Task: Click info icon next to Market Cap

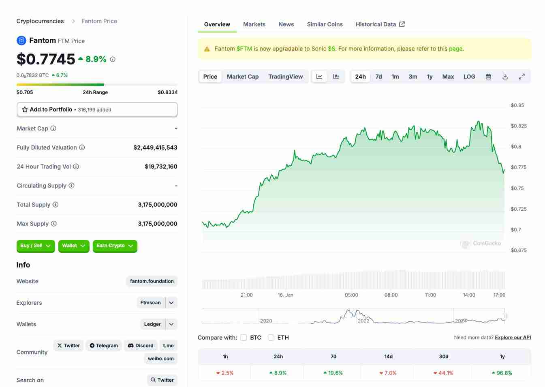Action: pyautogui.click(x=53, y=128)
